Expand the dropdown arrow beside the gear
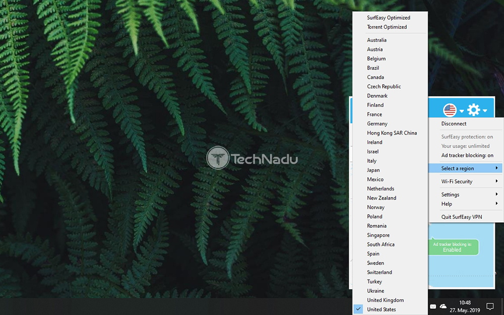This screenshot has width=504, height=315. coord(485,110)
